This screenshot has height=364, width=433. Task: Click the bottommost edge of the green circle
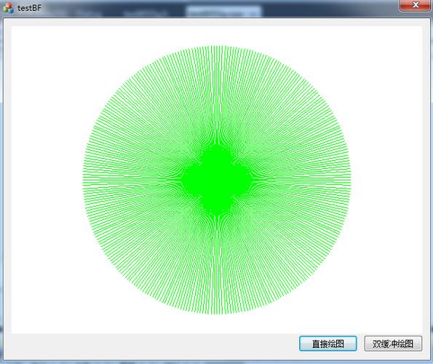click(x=217, y=314)
